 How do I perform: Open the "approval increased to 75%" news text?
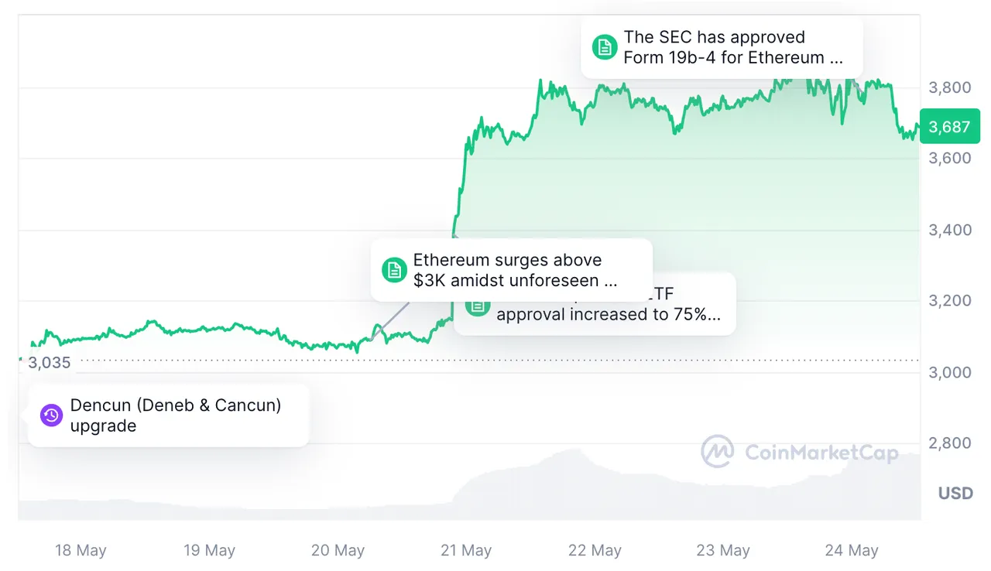(608, 314)
